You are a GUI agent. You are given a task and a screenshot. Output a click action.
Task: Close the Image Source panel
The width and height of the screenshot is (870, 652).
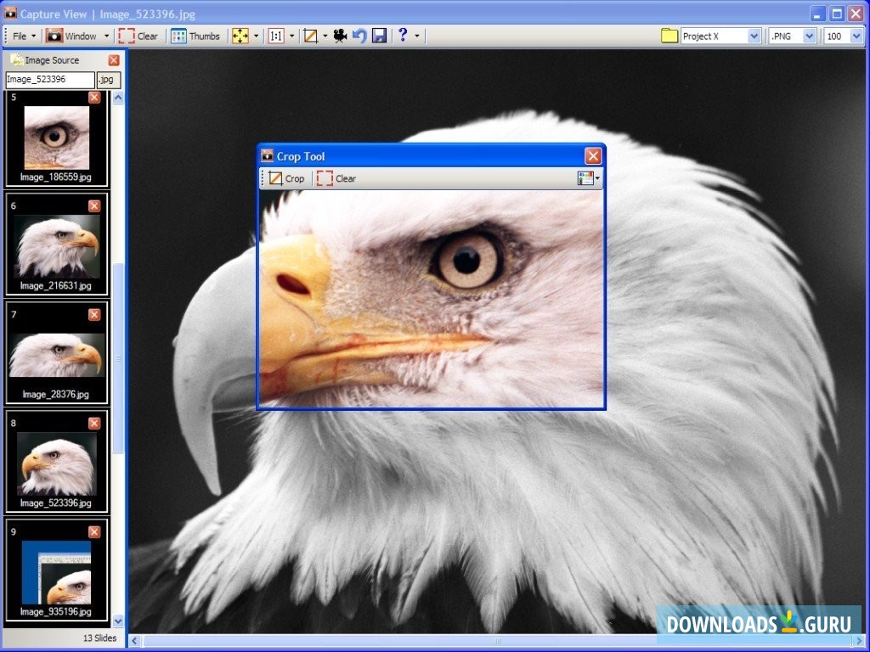click(x=114, y=60)
